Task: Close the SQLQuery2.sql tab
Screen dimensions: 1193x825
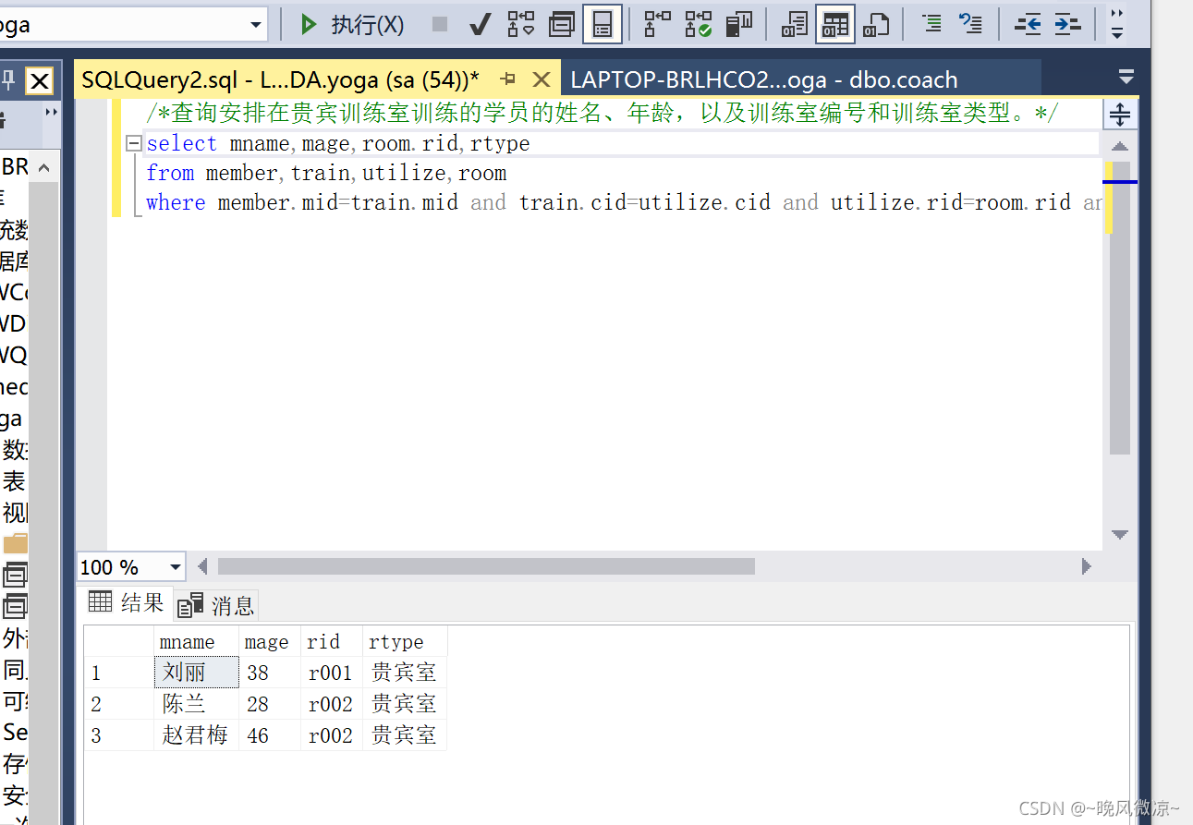Action: pyautogui.click(x=542, y=79)
